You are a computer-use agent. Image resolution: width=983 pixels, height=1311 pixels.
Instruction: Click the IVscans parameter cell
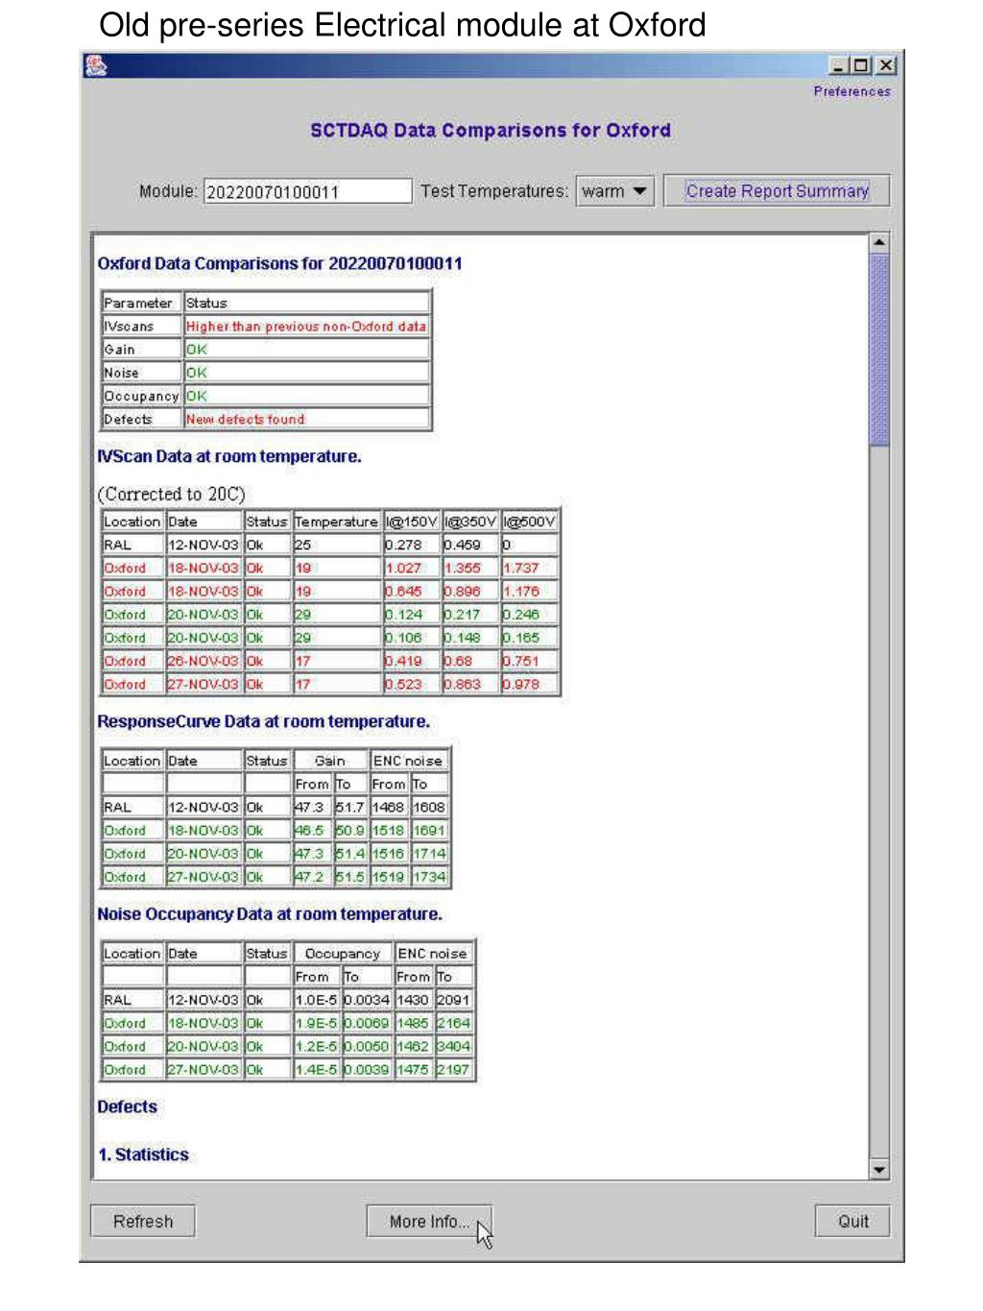click(x=141, y=327)
